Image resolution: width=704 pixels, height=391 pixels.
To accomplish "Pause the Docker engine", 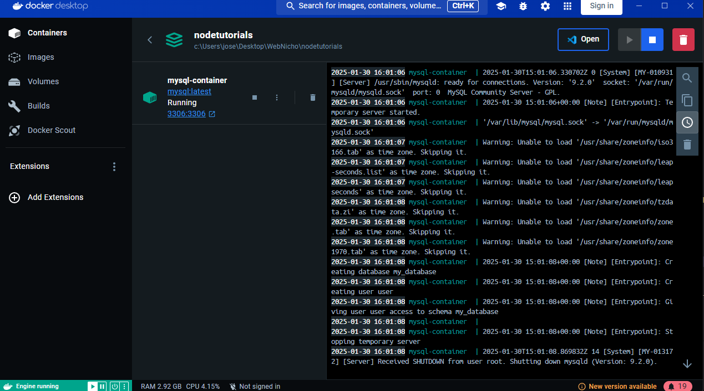I will [103, 386].
